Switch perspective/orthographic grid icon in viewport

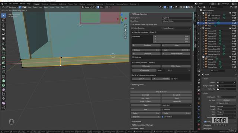125,37
